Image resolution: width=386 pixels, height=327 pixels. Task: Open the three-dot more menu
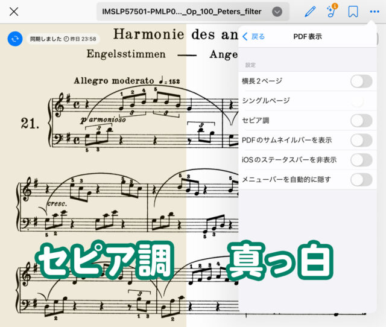point(375,11)
